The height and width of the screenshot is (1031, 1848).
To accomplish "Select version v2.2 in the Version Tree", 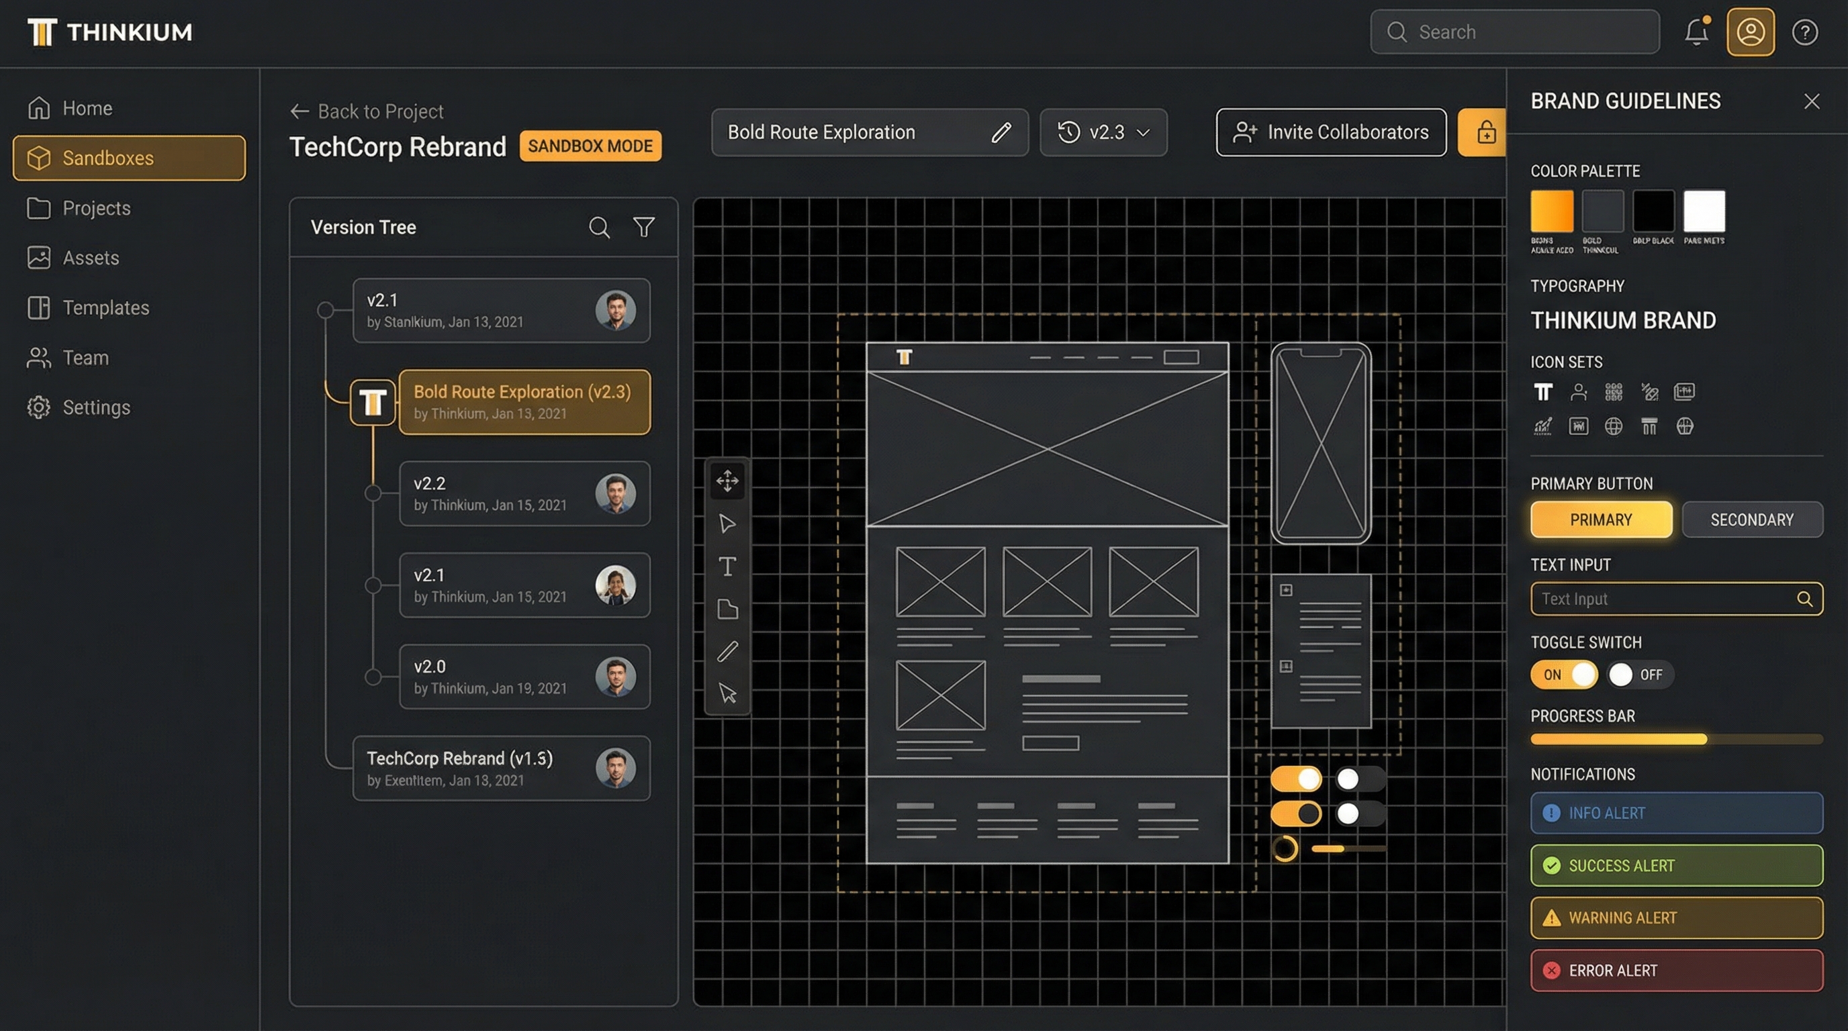I will [x=523, y=493].
